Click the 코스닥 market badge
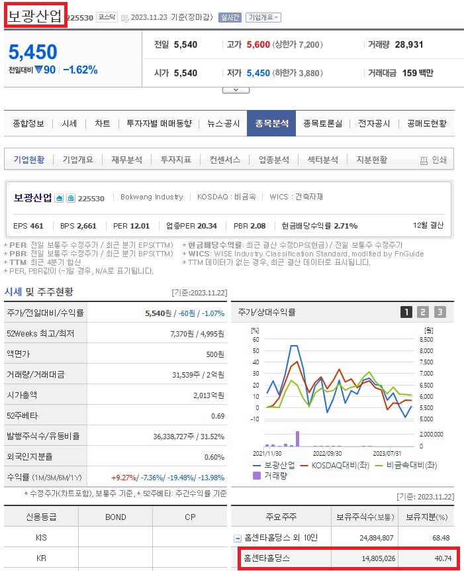The height and width of the screenshot is (571, 464). [107, 17]
